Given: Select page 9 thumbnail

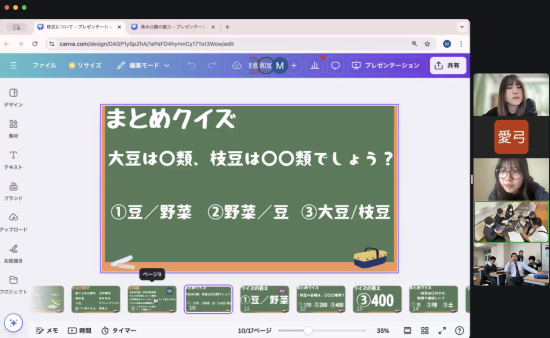Looking at the screenshot, I should [152, 299].
